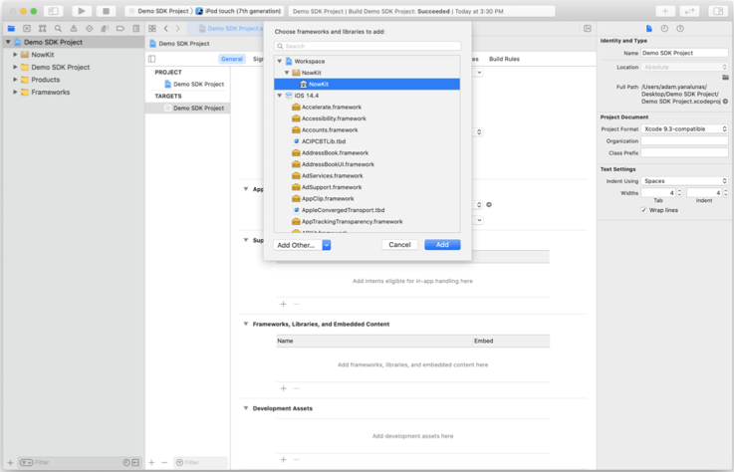Collapse the Workspace group in dialog
734x472 pixels.
[280, 62]
